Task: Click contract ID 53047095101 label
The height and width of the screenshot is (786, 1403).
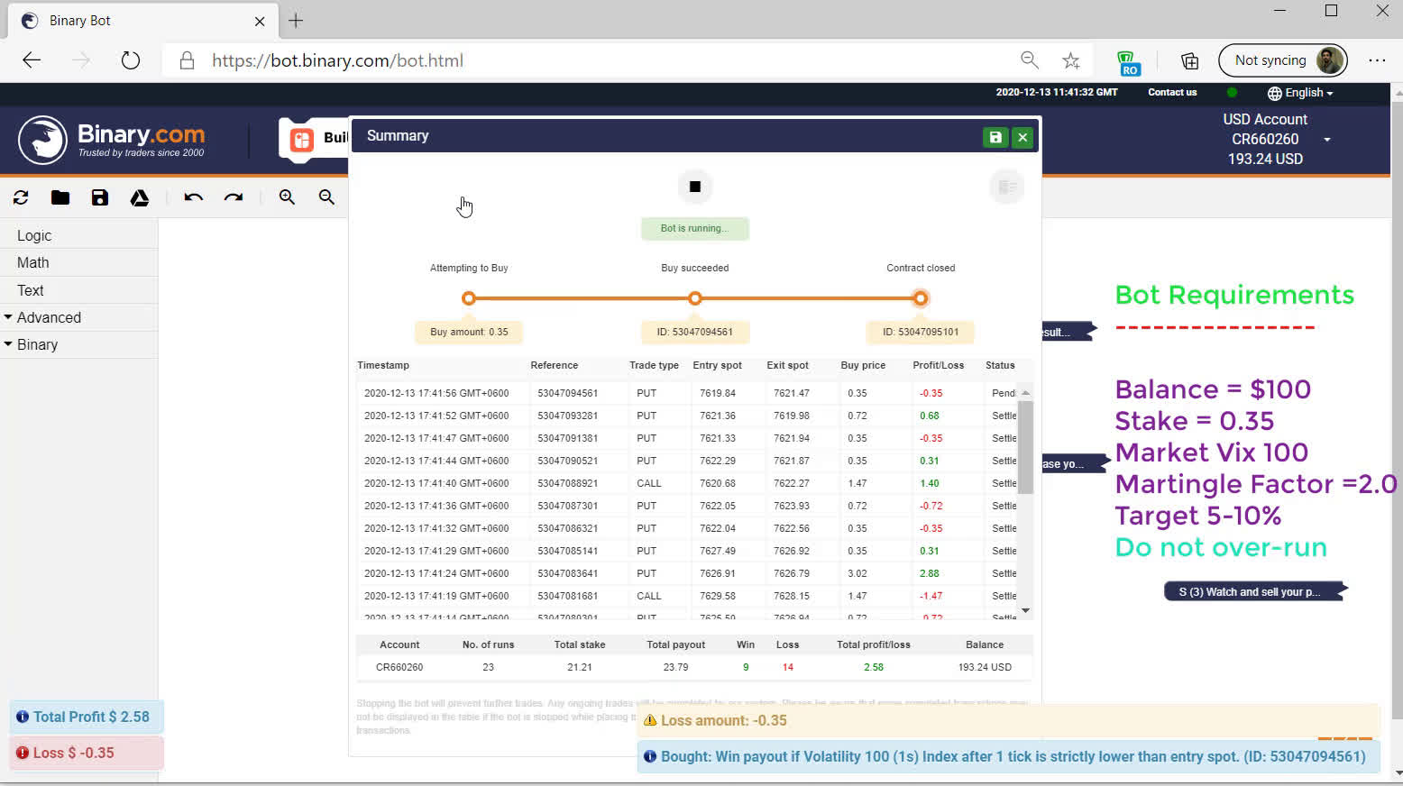Action: (921, 332)
